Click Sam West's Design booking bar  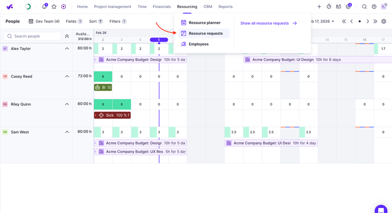[140, 143]
